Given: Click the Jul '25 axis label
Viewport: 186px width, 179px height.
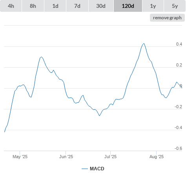Looking at the screenshot, I should click(110, 157).
